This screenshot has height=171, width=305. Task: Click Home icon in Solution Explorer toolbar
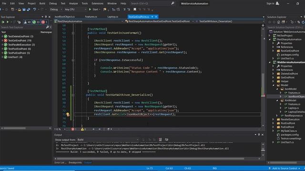coord(278,22)
